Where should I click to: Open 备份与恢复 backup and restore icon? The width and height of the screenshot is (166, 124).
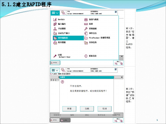click(86, 20)
